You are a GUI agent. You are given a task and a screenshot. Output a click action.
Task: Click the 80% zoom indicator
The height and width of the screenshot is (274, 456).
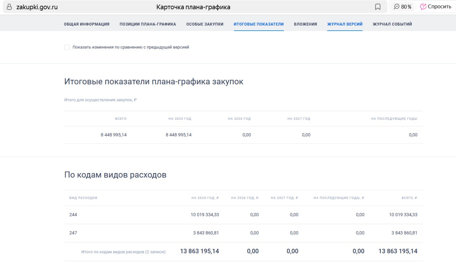[402, 7]
